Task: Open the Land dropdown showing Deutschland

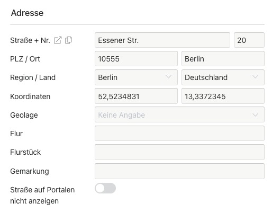Action: [223, 77]
